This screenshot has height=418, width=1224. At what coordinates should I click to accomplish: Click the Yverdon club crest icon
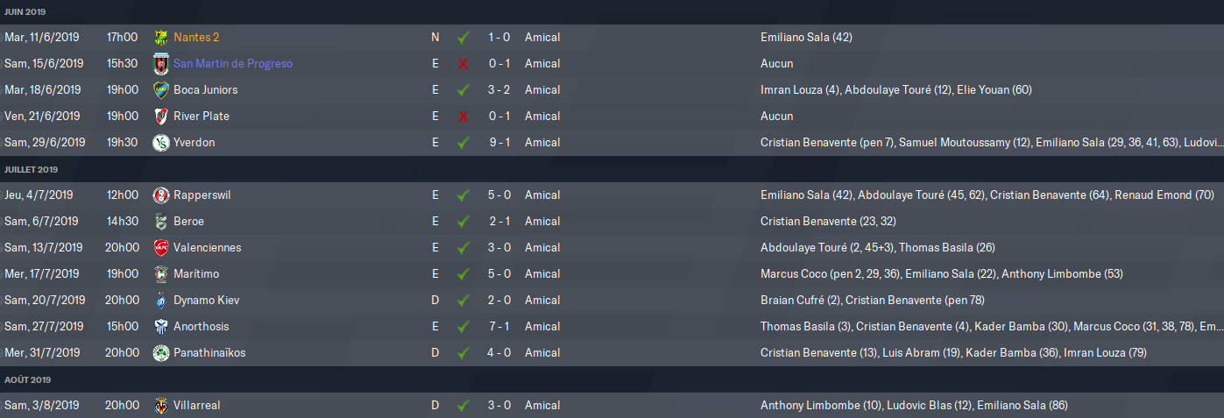click(160, 143)
